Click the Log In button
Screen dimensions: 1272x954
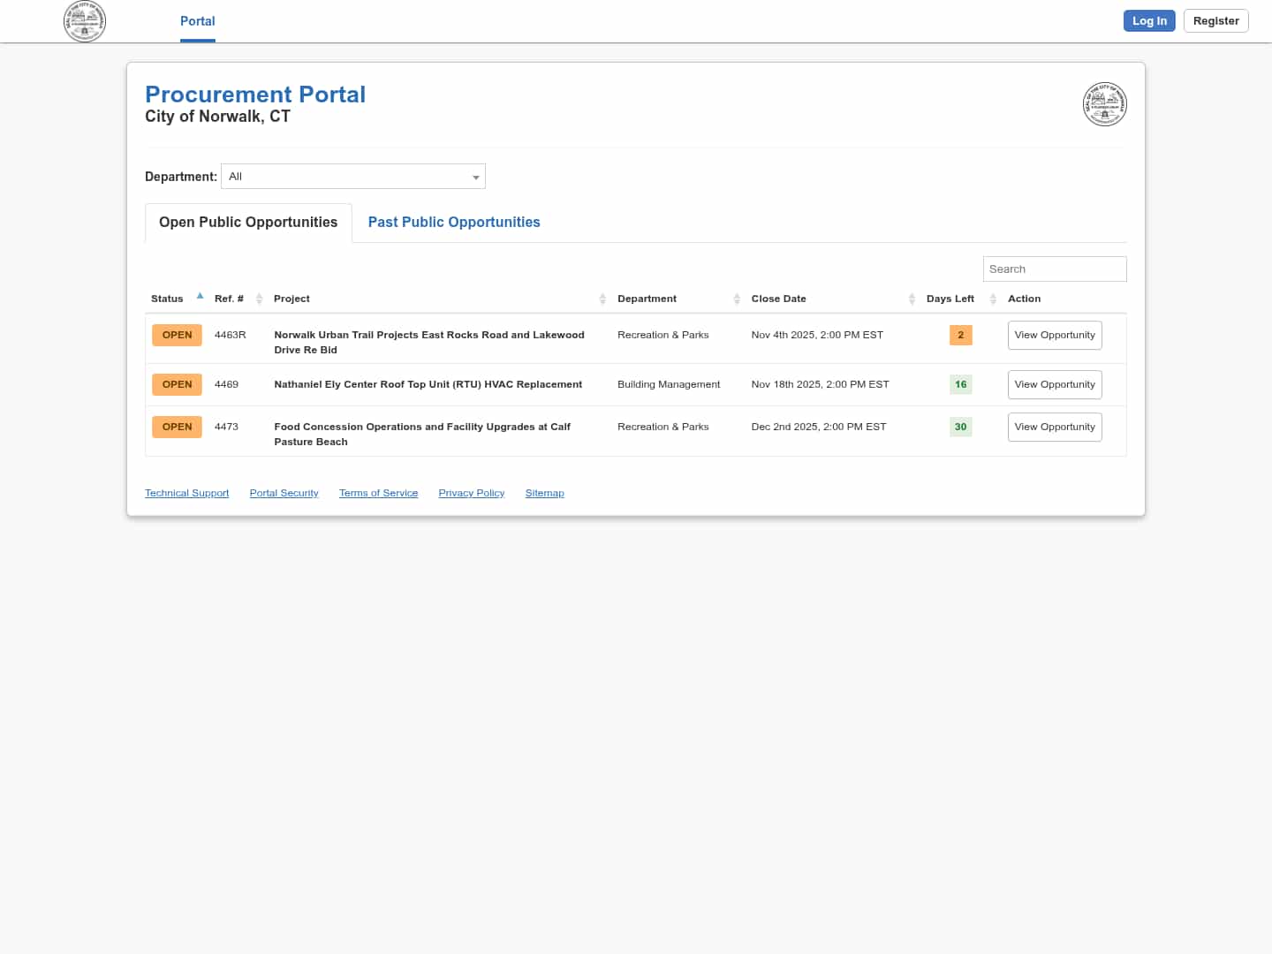click(1148, 21)
